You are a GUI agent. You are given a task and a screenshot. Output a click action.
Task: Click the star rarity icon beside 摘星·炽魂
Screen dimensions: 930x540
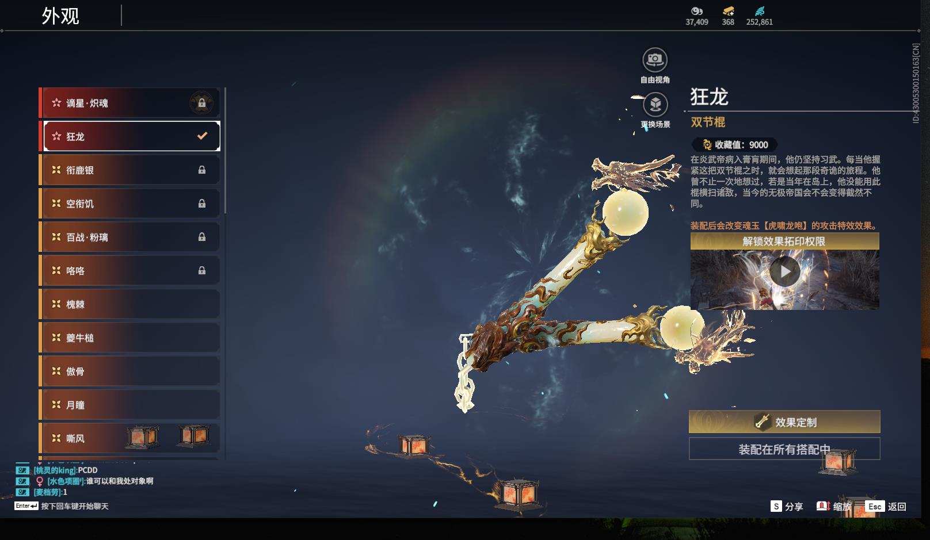(x=56, y=103)
